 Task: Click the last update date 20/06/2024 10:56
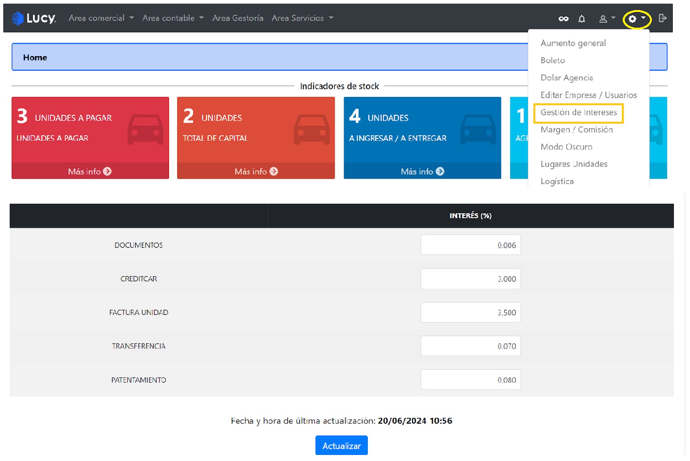point(415,421)
